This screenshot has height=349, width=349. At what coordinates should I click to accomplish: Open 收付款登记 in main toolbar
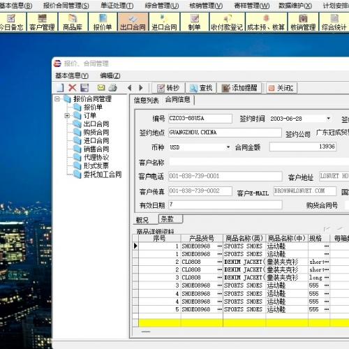click(x=227, y=22)
